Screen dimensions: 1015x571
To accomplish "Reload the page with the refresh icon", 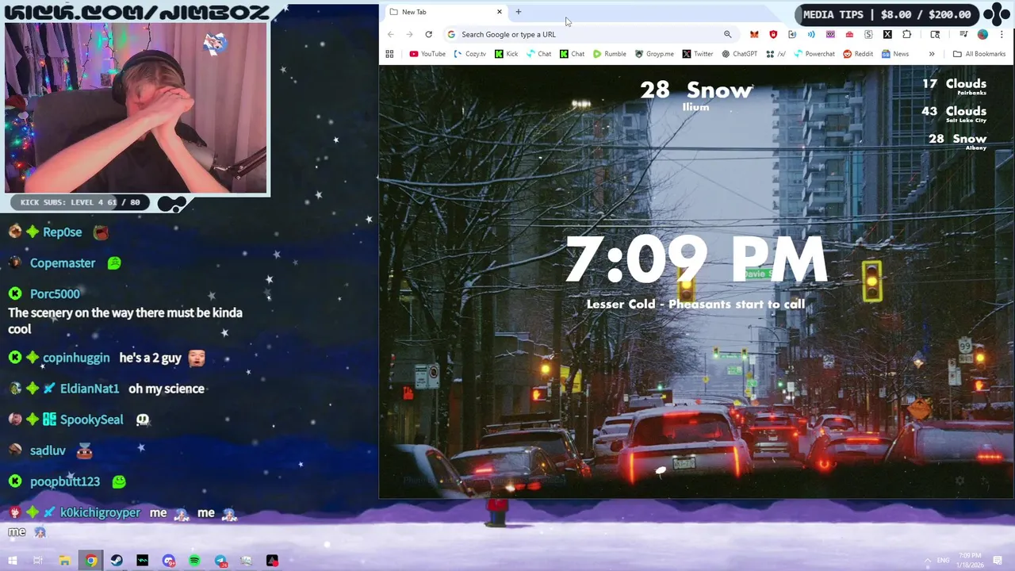I will point(428,34).
